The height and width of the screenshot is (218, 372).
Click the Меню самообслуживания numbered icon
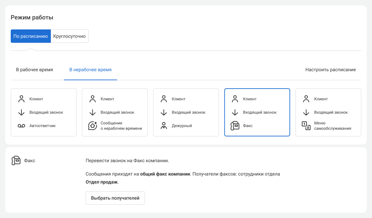click(x=306, y=126)
